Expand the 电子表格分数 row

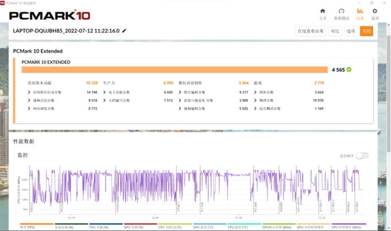(x=104, y=92)
